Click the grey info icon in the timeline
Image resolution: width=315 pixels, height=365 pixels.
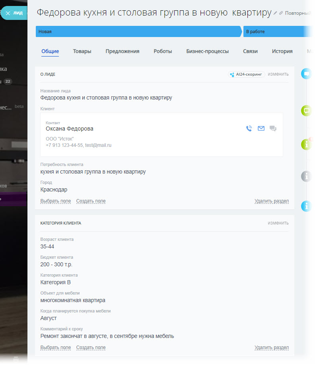306,176
